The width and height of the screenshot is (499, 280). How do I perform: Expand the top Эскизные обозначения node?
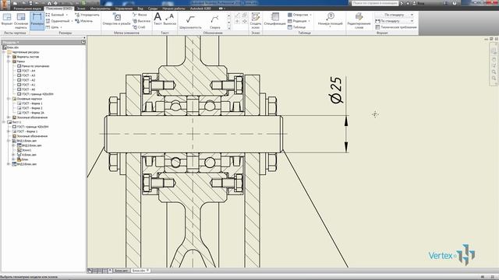point(9,117)
